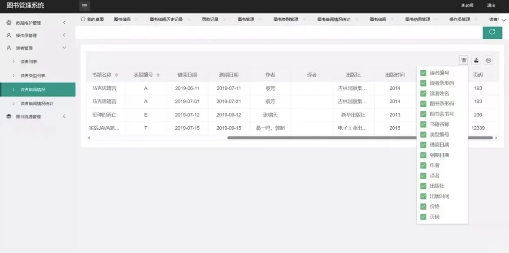Open the tab overflow chevron at top right
509x253 pixels.
(505, 19)
